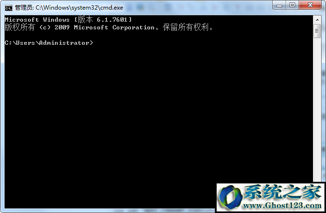The image size is (326, 213).
Task: Click the 系统之家 watermark text
Action: [282, 192]
